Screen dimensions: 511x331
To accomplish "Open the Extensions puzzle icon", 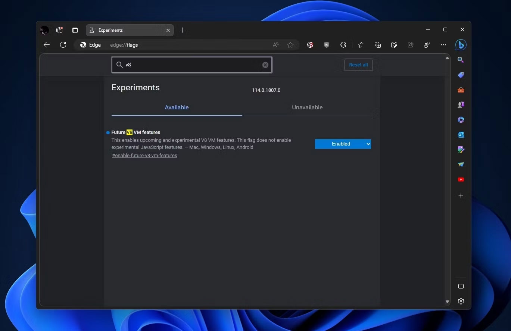I will click(343, 45).
